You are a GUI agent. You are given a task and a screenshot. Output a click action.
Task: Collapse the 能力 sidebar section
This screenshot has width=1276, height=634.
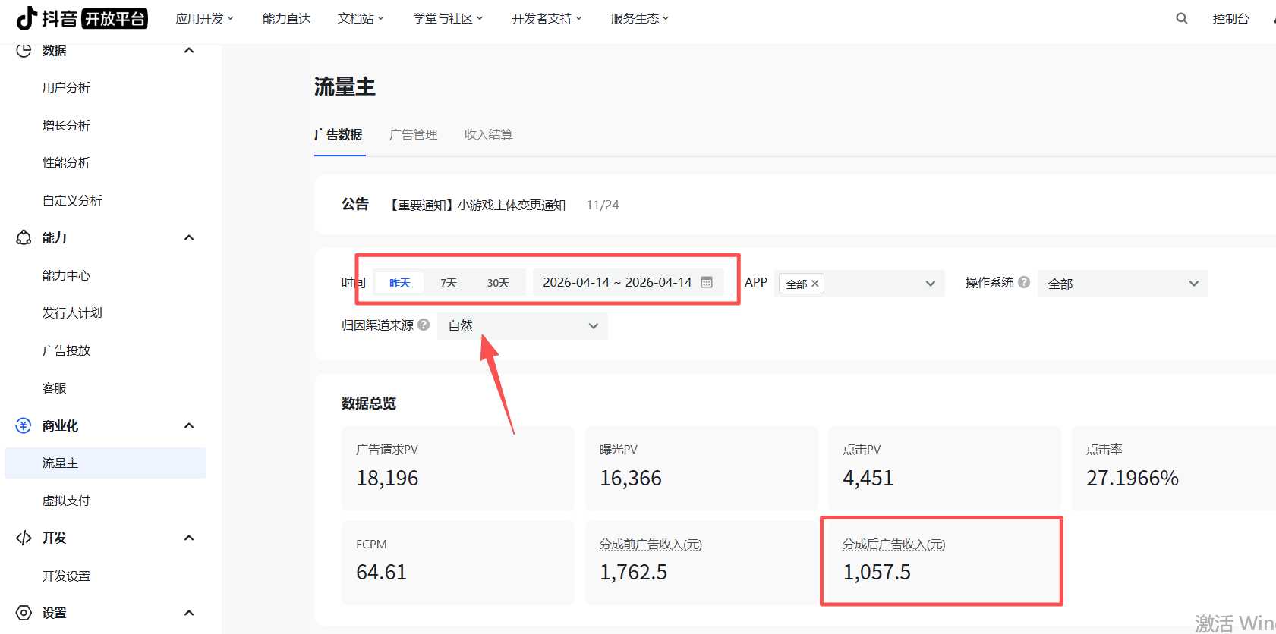click(x=189, y=238)
